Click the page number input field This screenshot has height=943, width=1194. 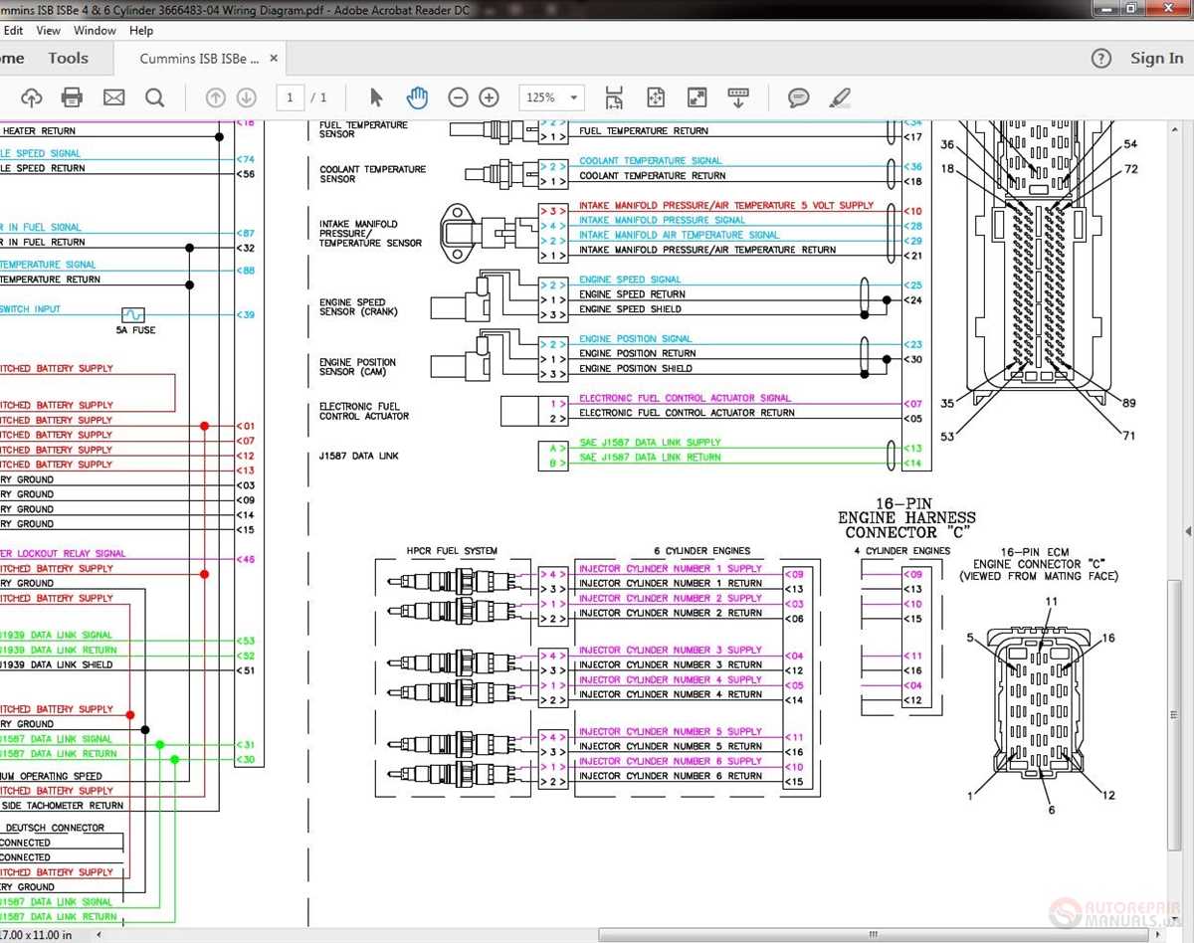(x=290, y=97)
